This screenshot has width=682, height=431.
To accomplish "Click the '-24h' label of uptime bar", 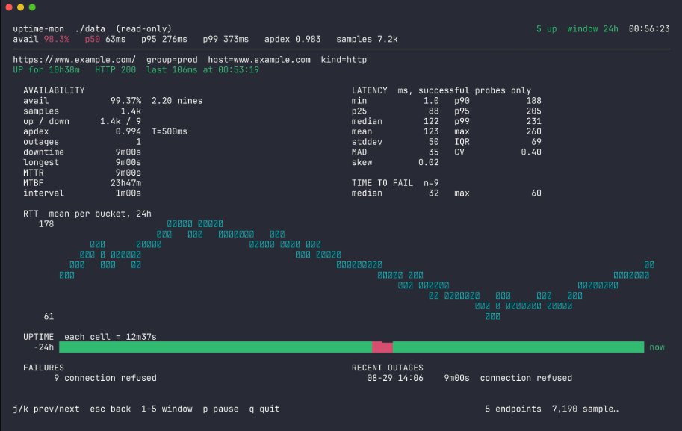I will pyautogui.click(x=43, y=347).
